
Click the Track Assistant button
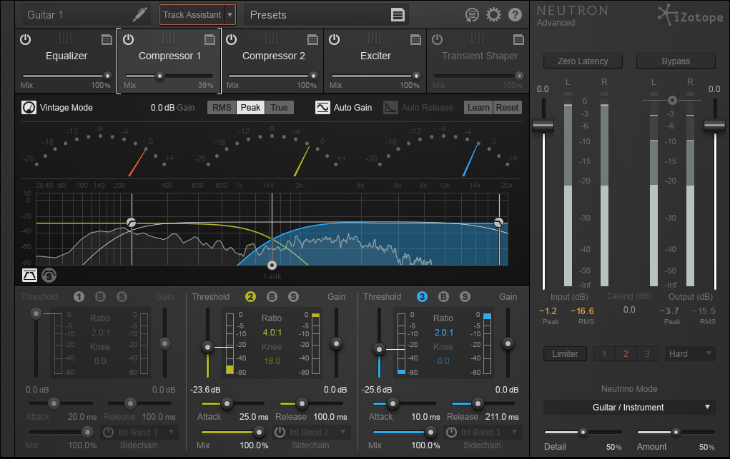click(x=192, y=15)
